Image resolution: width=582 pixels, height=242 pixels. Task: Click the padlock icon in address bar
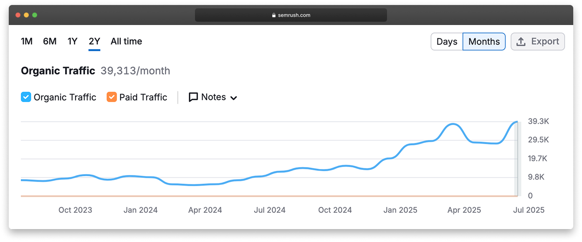[x=274, y=15]
